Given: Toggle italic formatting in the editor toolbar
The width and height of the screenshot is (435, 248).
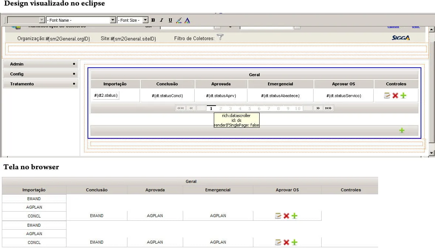Looking at the screenshot, I should point(161,20).
